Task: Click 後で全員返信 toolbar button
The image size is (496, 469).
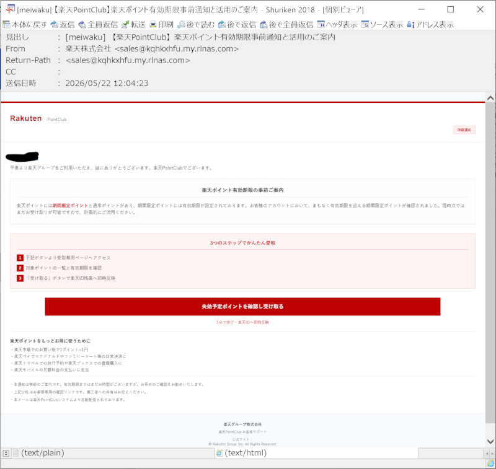Action: click(286, 24)
